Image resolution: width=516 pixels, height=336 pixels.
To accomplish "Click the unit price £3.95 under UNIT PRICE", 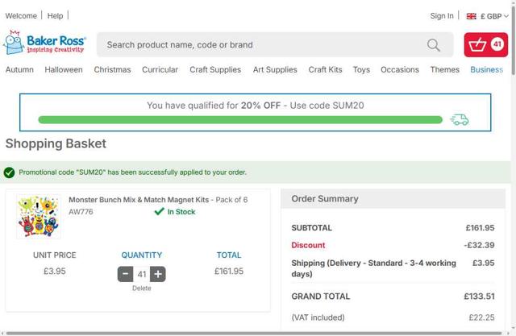I will 55,272.
